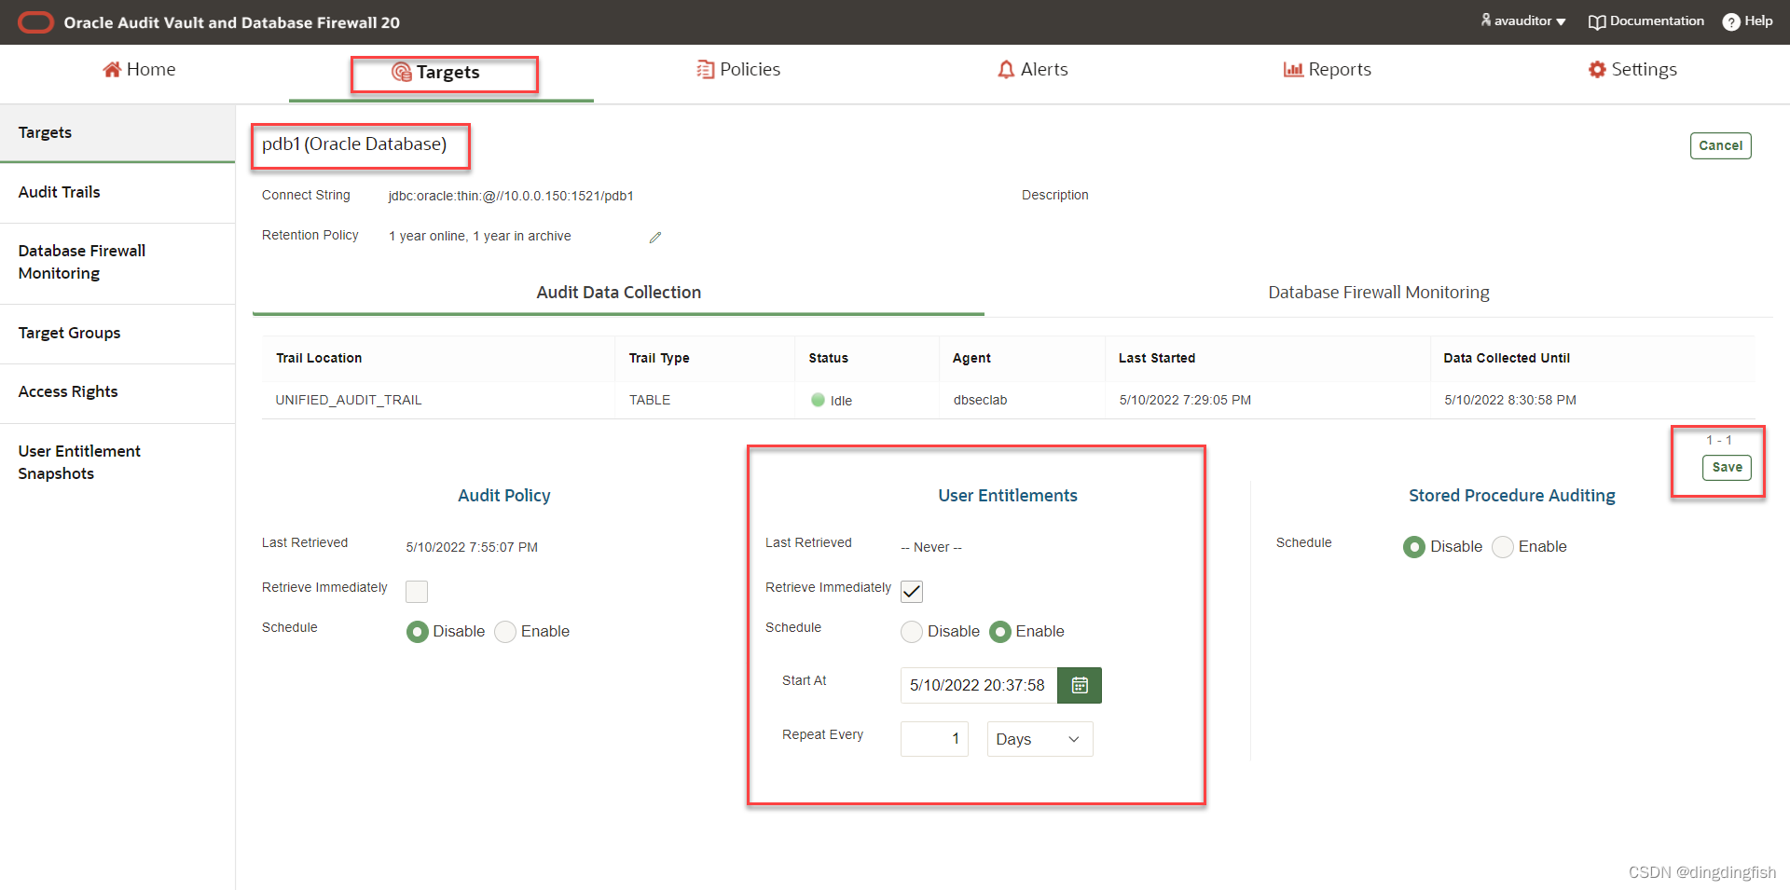This screenshot has width=1790, height=890.
Task: Open User Entitlement Snapshots sidebar item
Action: tap(117, 463)
